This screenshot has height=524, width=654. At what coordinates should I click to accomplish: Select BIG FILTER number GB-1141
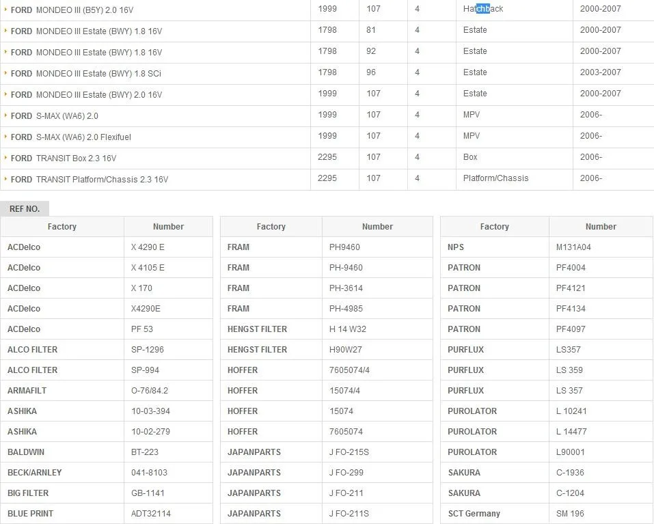148,493
